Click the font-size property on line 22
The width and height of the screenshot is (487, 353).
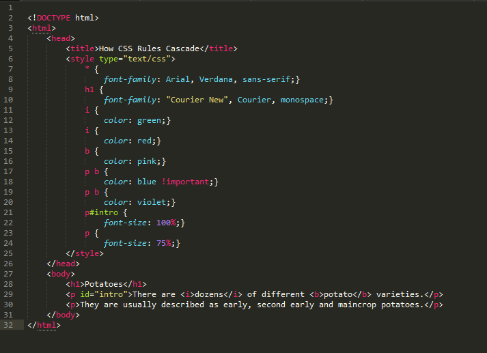[x=125, y=223]
